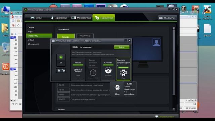Click the ShadowPlay button in top bar
Screen dimensions: 215x121
[x=167, y=18]
